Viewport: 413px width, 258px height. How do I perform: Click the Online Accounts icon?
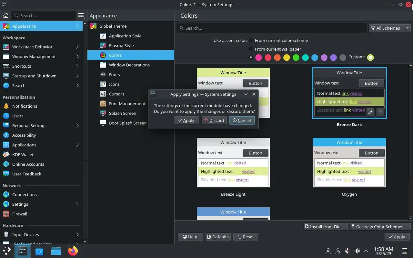click(x=6, y=164)
